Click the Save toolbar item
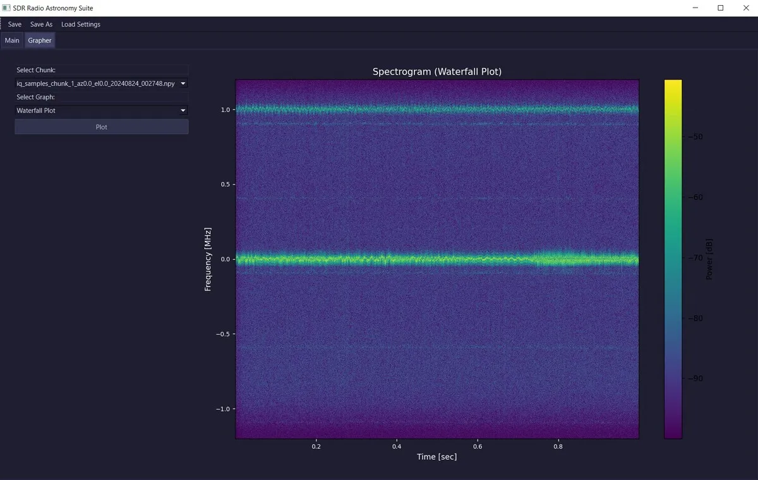758x480 pixels. tap(15, 24)
